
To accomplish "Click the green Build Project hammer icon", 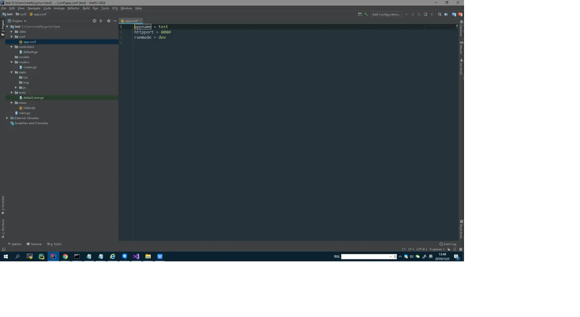I will pyautogui.click(x=366, y=14).
